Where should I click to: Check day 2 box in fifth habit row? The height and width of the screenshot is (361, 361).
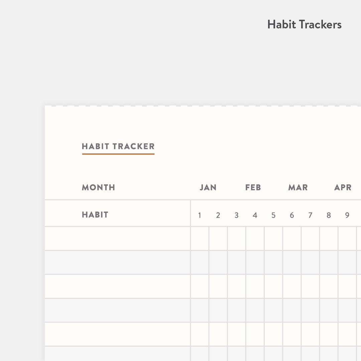coord(218,334)
